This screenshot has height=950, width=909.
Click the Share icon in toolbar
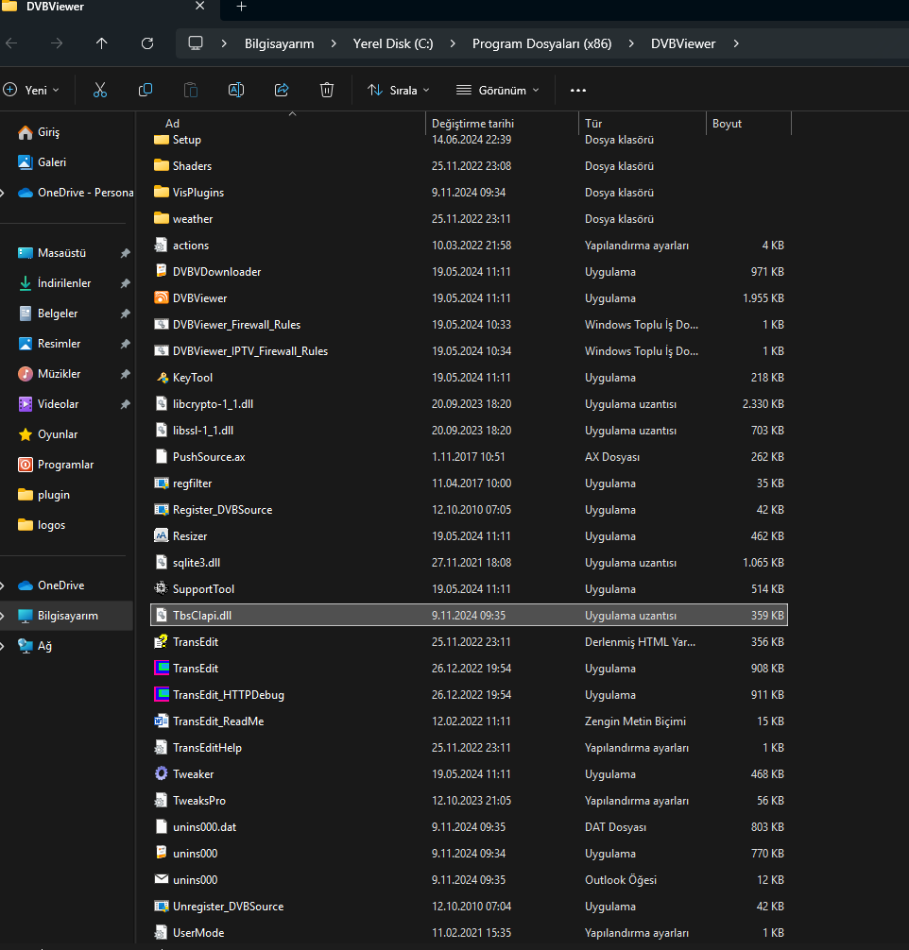tap(282, 90)
